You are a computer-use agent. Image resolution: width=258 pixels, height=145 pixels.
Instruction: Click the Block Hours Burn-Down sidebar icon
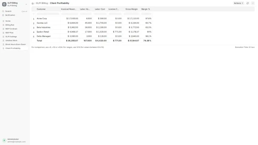coord(3,44)
